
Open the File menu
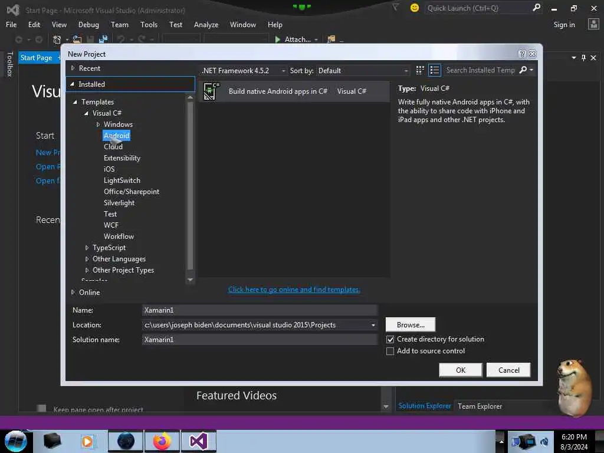point(11,25)
